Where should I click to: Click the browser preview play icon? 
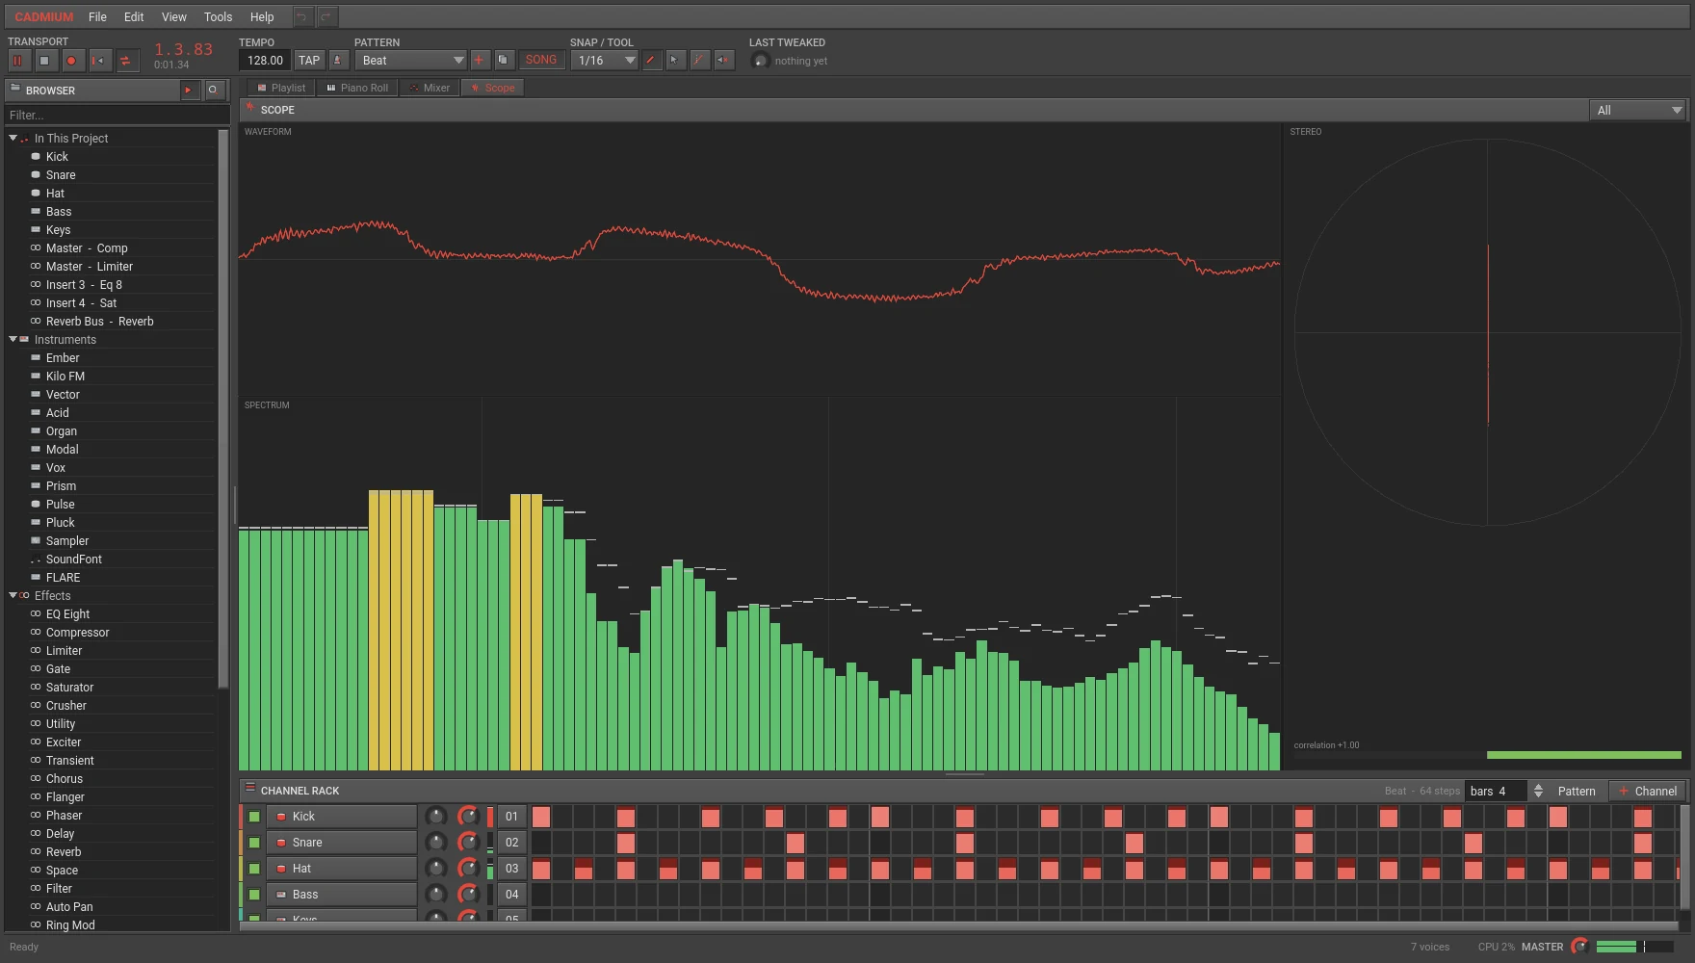pos(189,90)
